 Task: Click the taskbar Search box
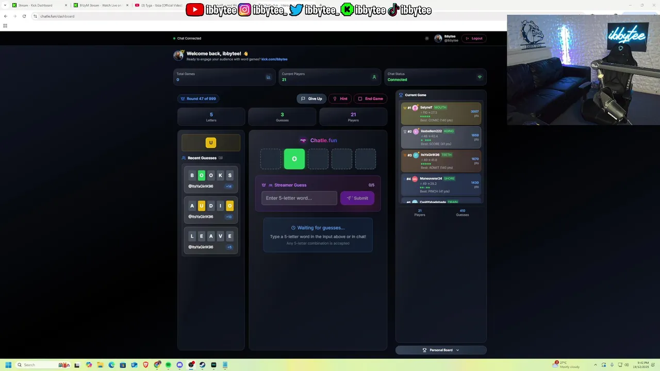[43, 365]
